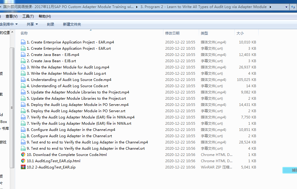
Task: Click MP4 icon of Create Enterprise Application Project
Action: coord(23,42)
